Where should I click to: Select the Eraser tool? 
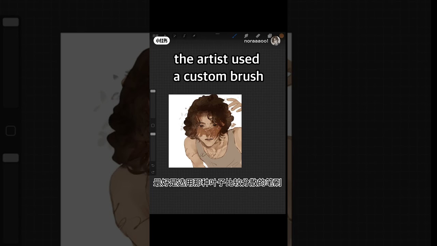258,36
